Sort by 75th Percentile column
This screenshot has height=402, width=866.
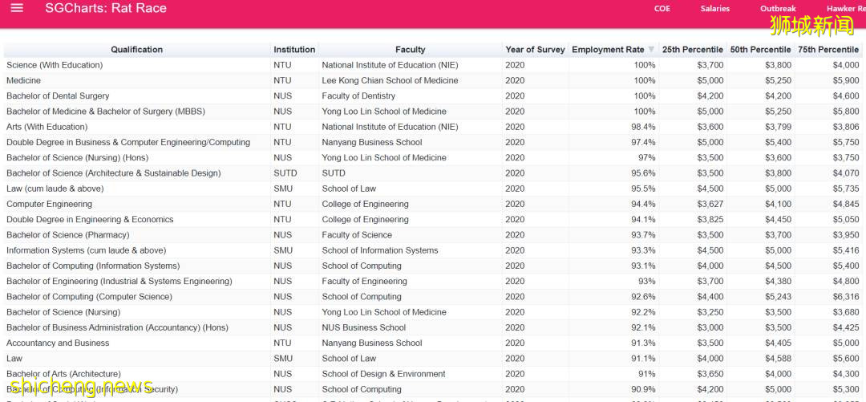(828, 50)
